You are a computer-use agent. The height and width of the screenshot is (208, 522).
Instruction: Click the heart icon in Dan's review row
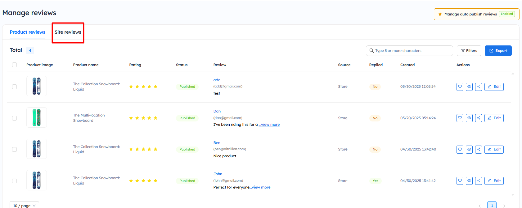[460, 118]
